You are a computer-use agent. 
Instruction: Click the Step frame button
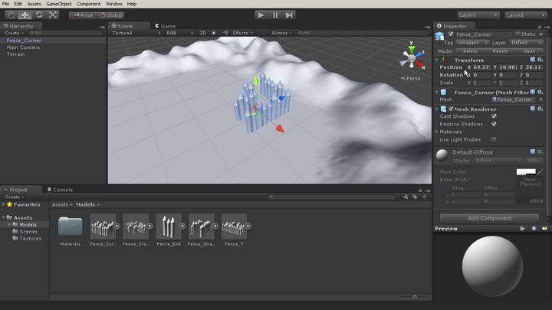point(289,15)
